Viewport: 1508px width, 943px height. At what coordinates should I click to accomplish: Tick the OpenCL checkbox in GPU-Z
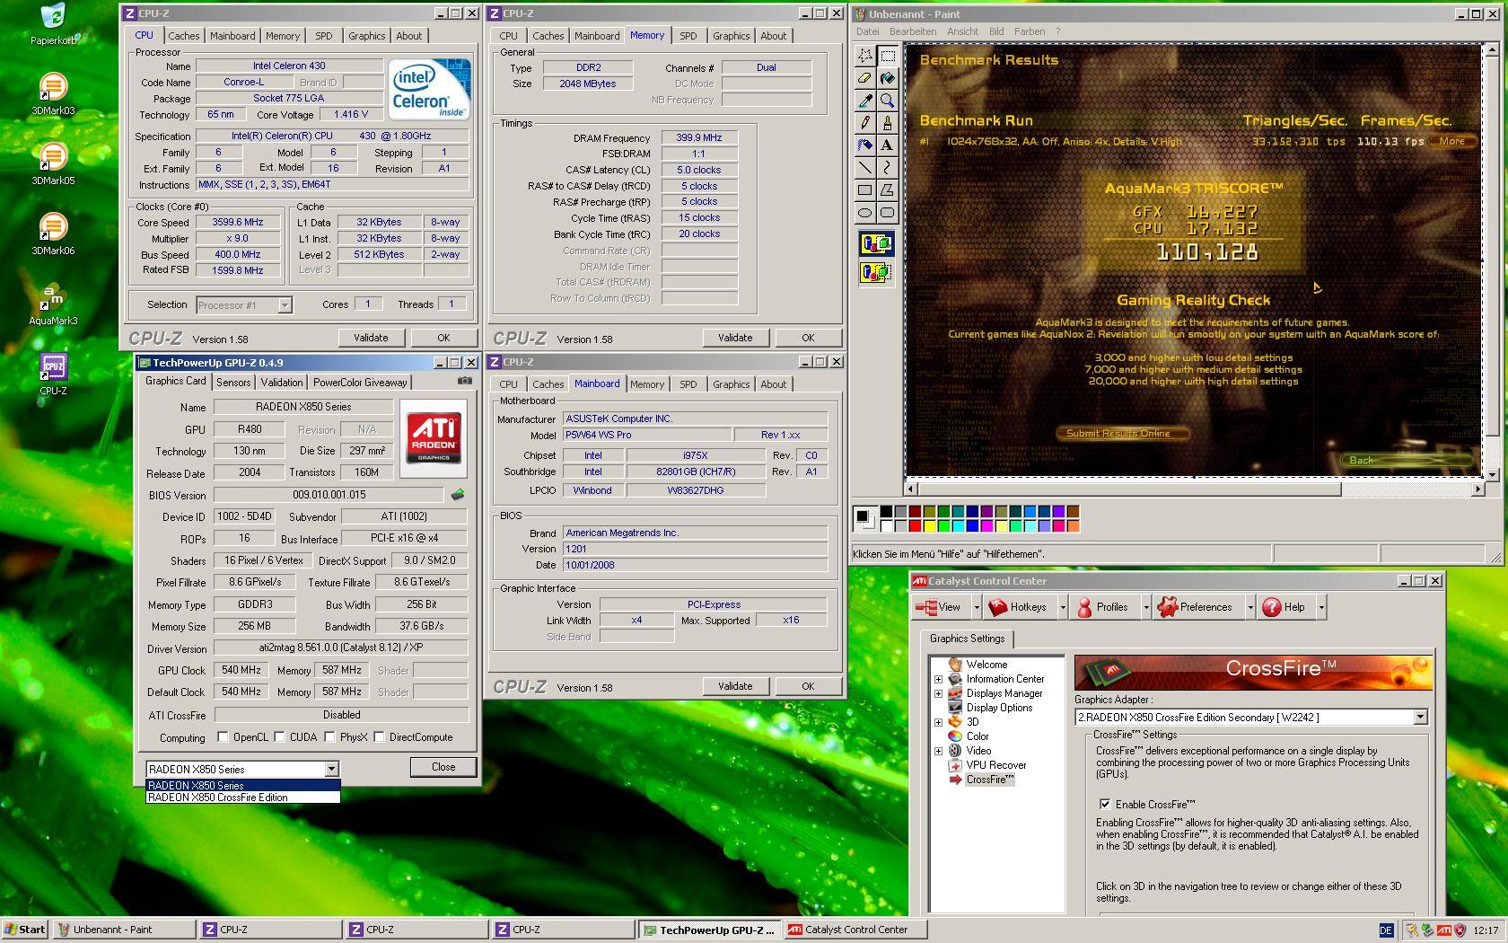coord(224,737)
